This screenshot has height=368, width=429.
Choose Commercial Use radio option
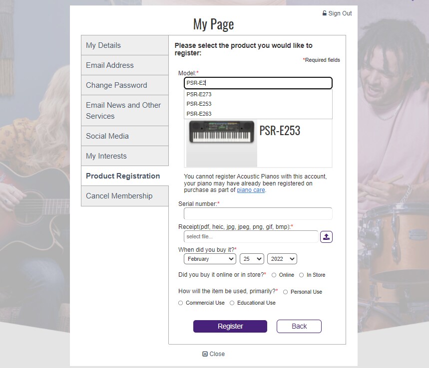point(181,303)
